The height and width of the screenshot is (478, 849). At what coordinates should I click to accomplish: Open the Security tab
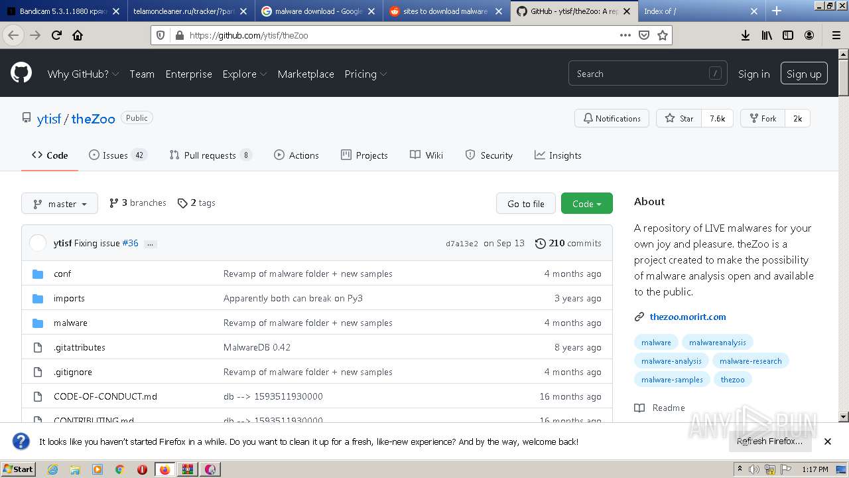click(489, 155)
